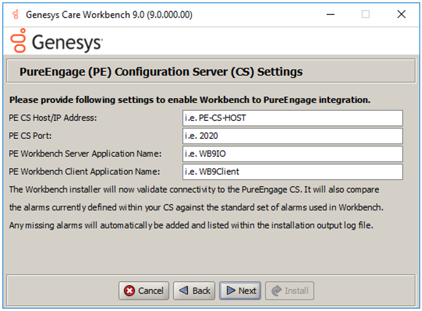
Task: Click the PureEngage Configuration Server Settings header
Action: pyautogui.click(x=161, y=72)
